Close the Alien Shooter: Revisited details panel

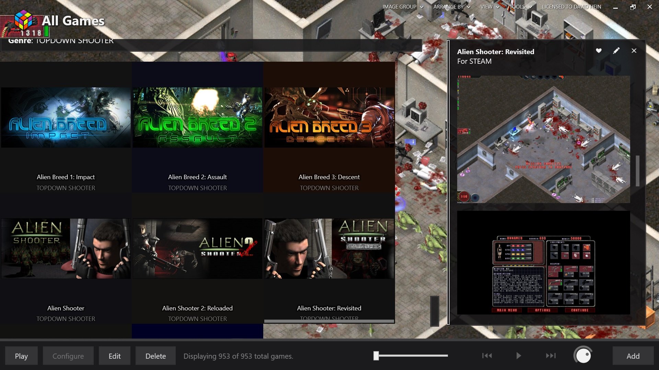click(634, 51)
